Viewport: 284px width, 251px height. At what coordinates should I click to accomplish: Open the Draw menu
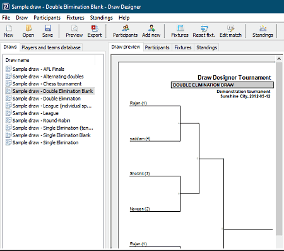22,18
